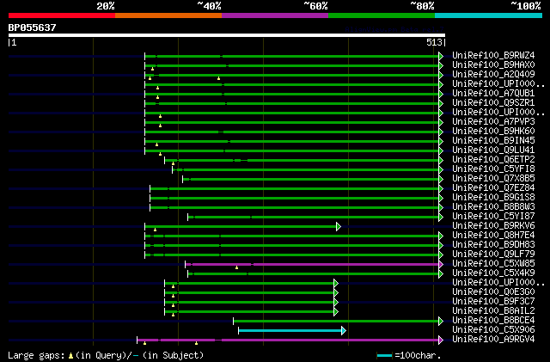The width and height of the screenshot is (550, 362).
Task: Open hit UniRef100_B9HAX0
Action: [493, 64]
